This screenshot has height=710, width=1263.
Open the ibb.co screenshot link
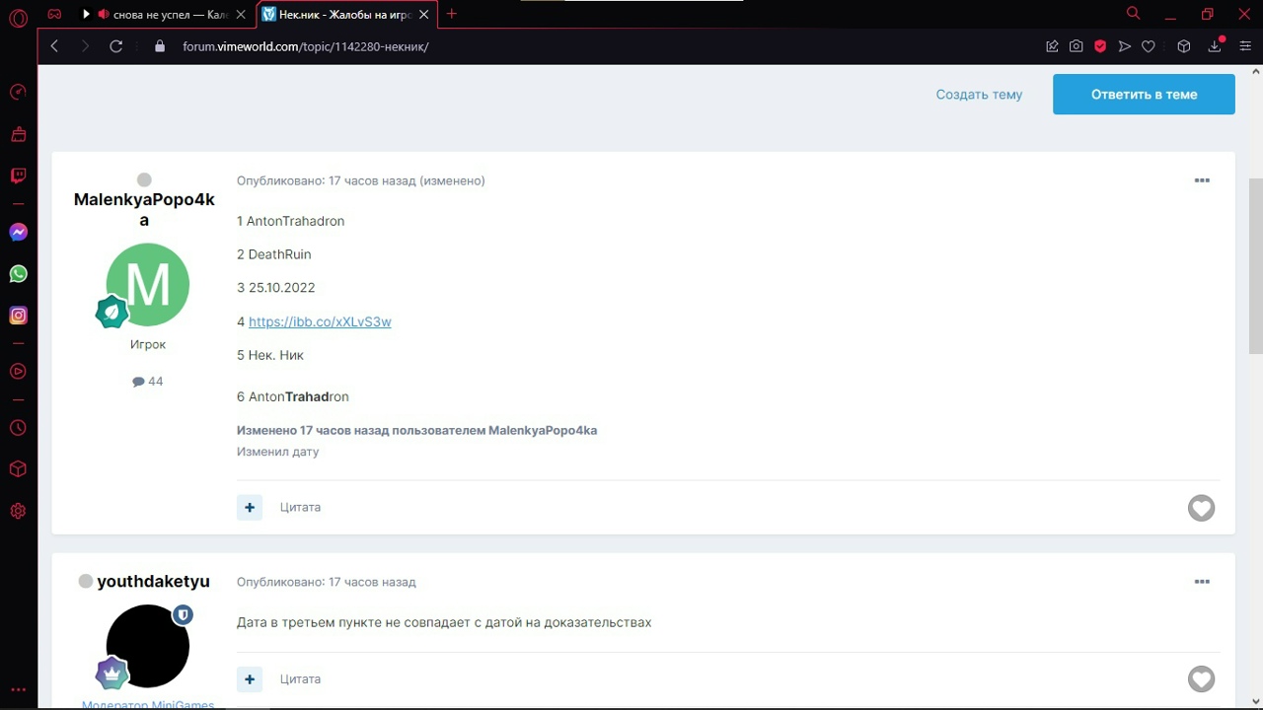click(320, 321)
